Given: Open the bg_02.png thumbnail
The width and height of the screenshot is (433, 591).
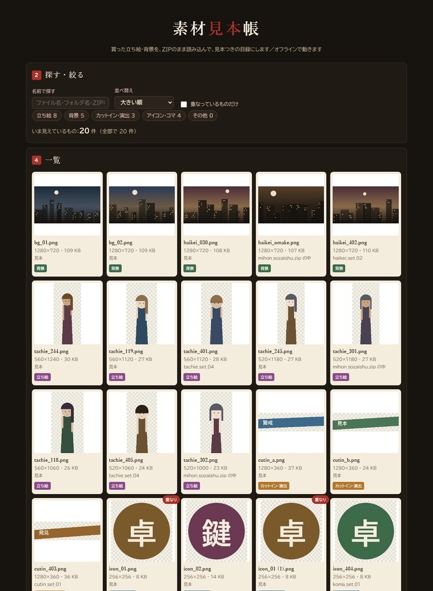Looking at the screenshot, I should pyautogui.click(x=142, y=205).
